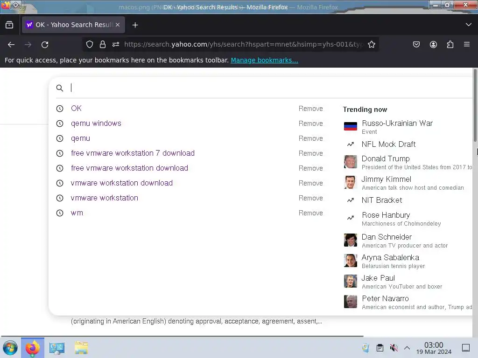Open trending topic Russo-Ukrainian War
The width and height of the screenshot is (478, 358).
pos(397,123)
